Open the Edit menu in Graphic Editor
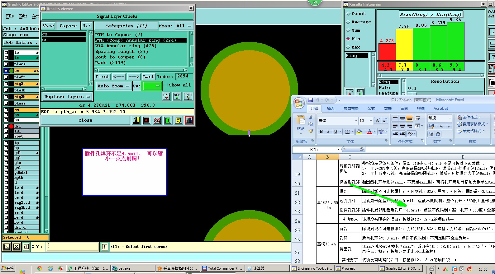 click(x=23, y=16)
